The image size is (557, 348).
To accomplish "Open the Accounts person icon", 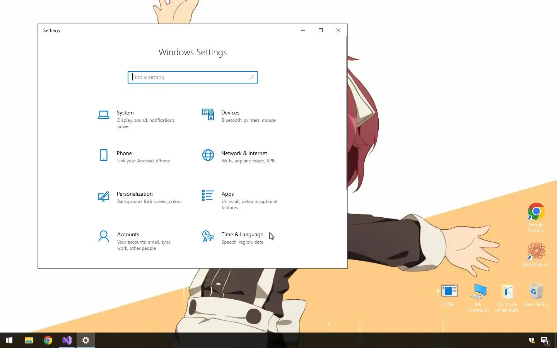I will pyautogui.click(x=104, y=236).
